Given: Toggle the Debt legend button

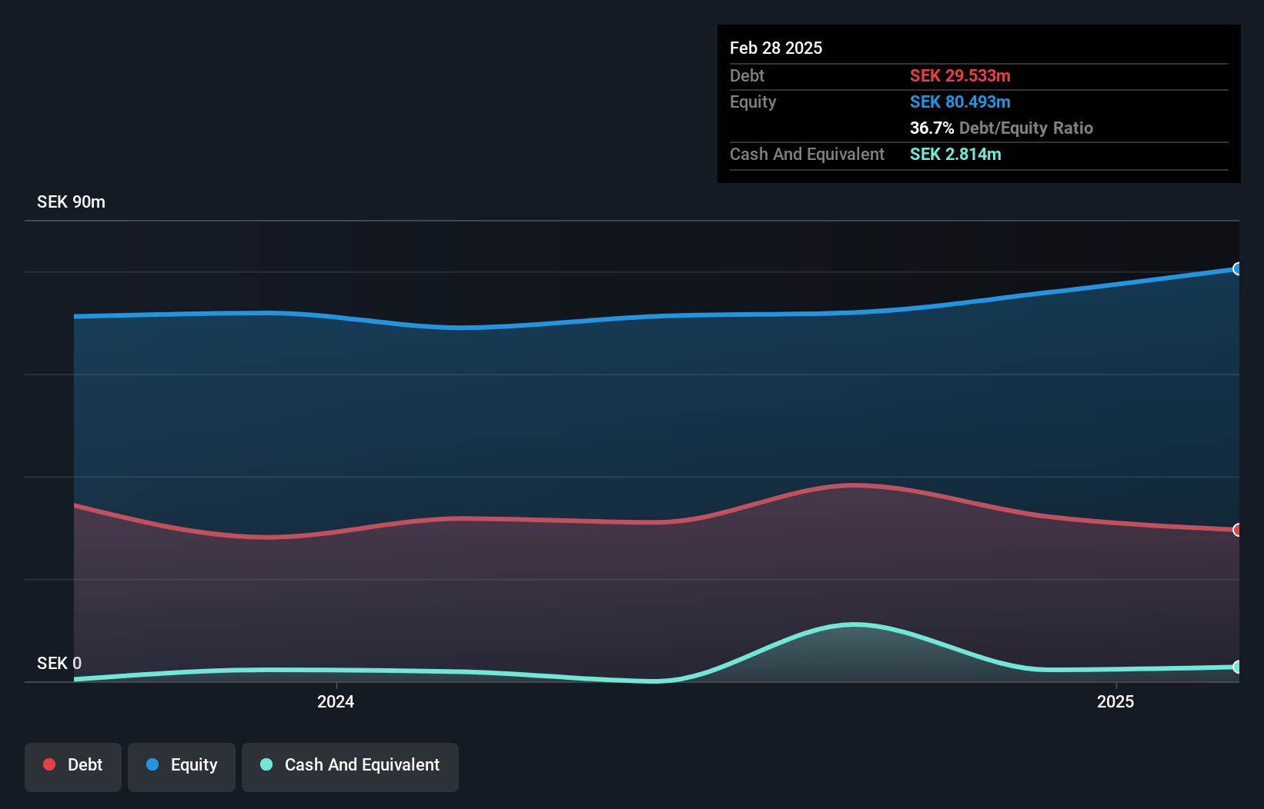Looking at the screenshot, I should point(73,767).
